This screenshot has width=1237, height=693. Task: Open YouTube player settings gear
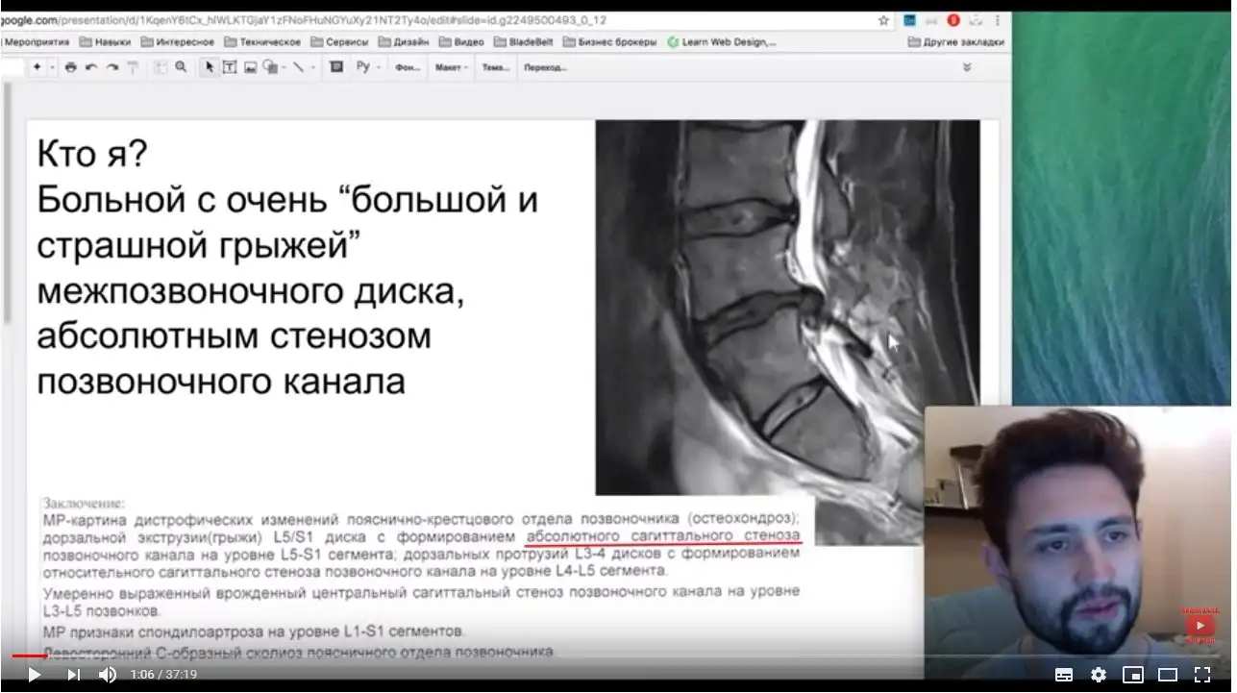pos(1099,675)
